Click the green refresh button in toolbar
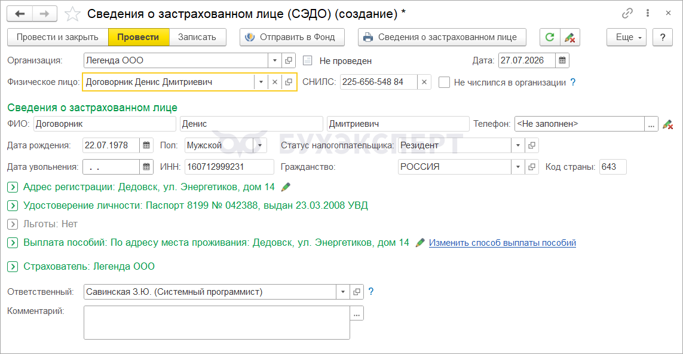Viewport: 683px width, 354px height. tap(550, 37)
